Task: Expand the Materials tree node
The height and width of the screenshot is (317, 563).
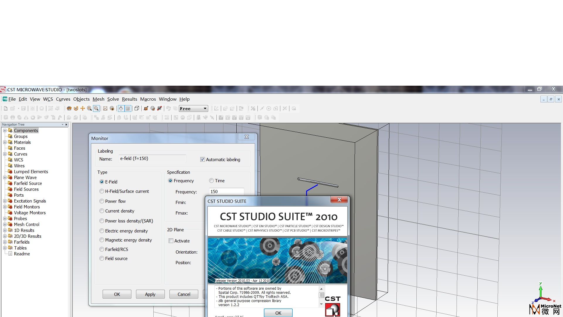Action: 5,142
